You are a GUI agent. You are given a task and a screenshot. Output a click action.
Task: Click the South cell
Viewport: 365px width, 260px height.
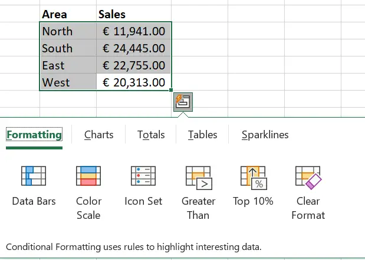(x=68, y=48)
